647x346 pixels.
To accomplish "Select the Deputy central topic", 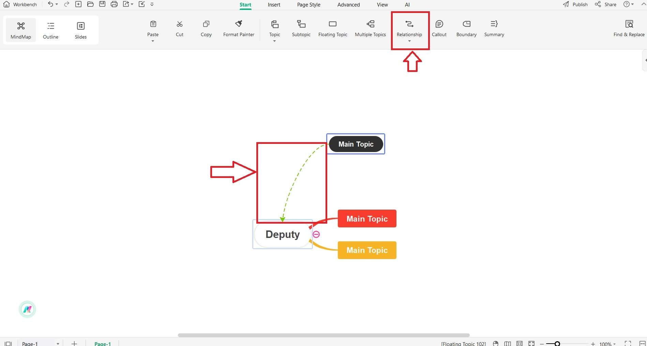I will pos(283,234).
